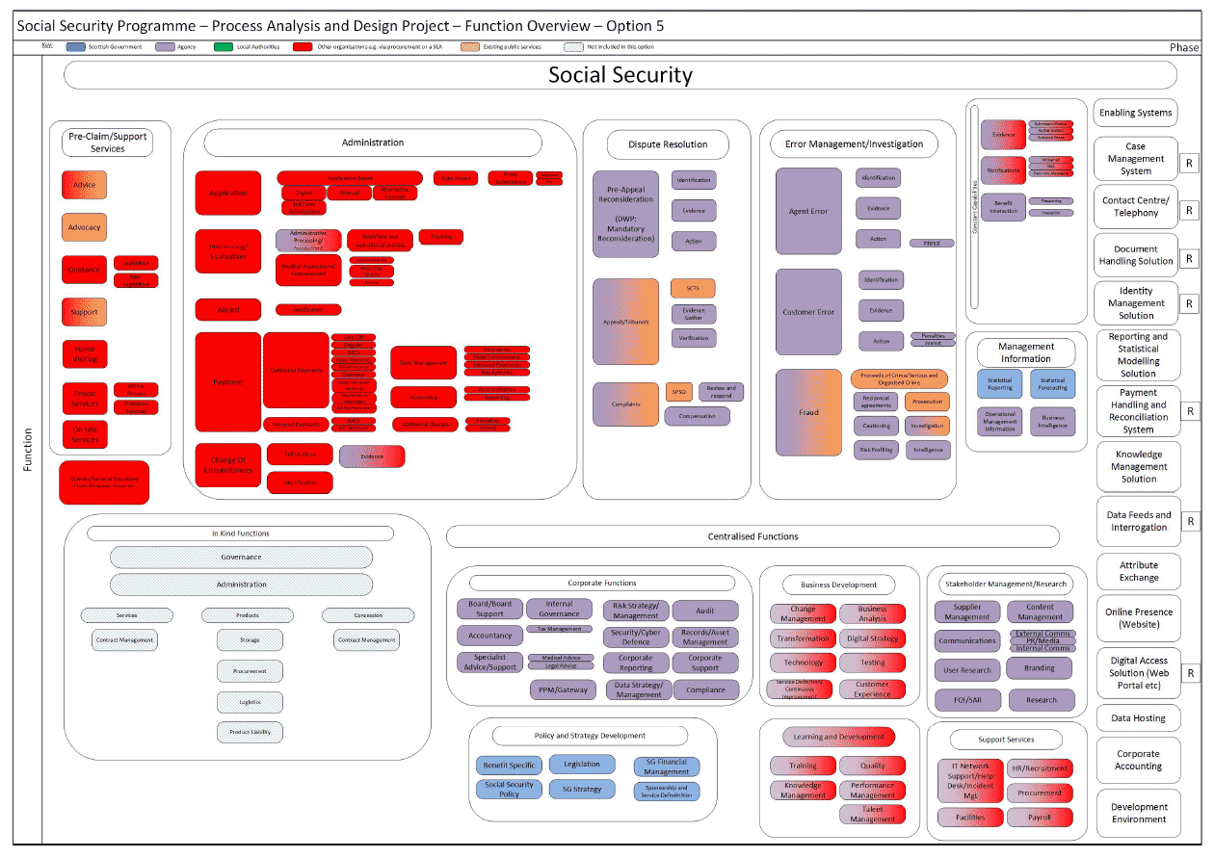This screenshot has height=858, width=1214.
Task: Select the Talent Management box
Action: click(x=872, y=815)
